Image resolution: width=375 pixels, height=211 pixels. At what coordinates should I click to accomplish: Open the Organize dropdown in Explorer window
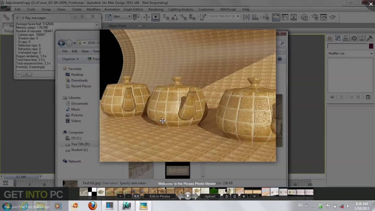pos(70,59)
